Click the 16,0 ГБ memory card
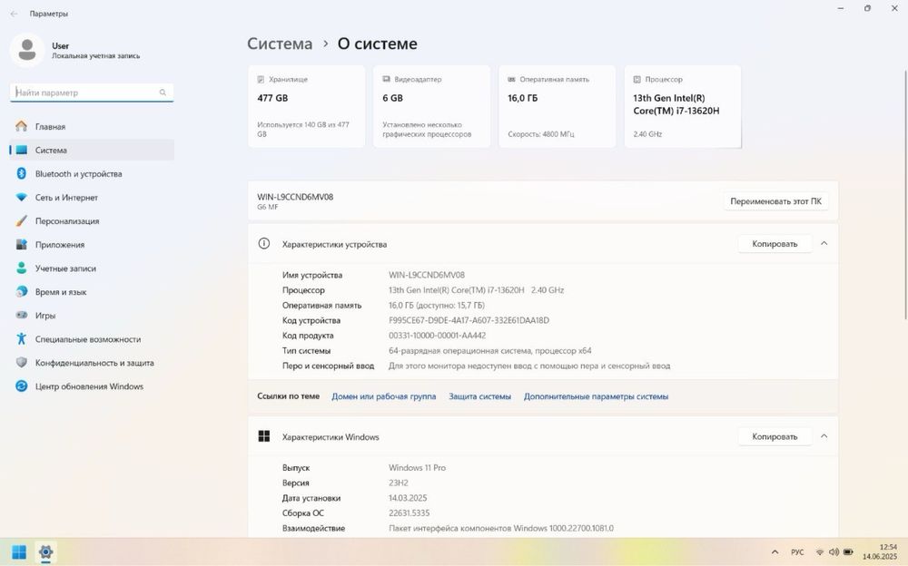Screen dimensions: 908x566 558,106
